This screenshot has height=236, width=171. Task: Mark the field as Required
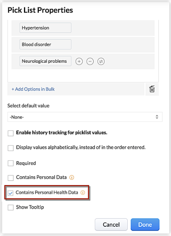point(11,163)
